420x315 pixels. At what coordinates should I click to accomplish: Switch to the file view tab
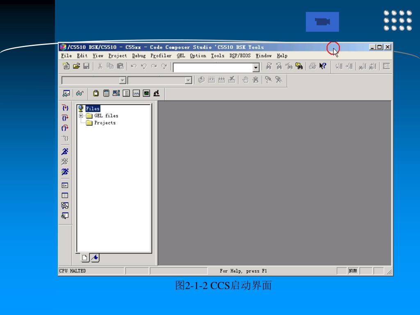(x=85, y=258)
